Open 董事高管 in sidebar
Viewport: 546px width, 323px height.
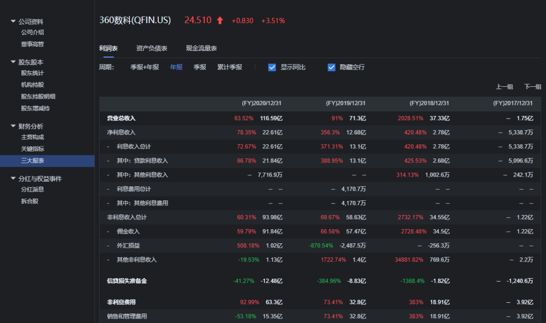coord(32,44)
